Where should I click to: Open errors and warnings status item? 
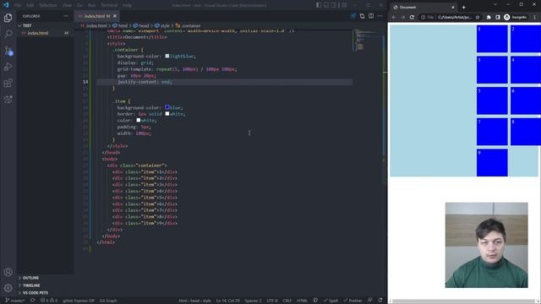(x=49, y=301)
